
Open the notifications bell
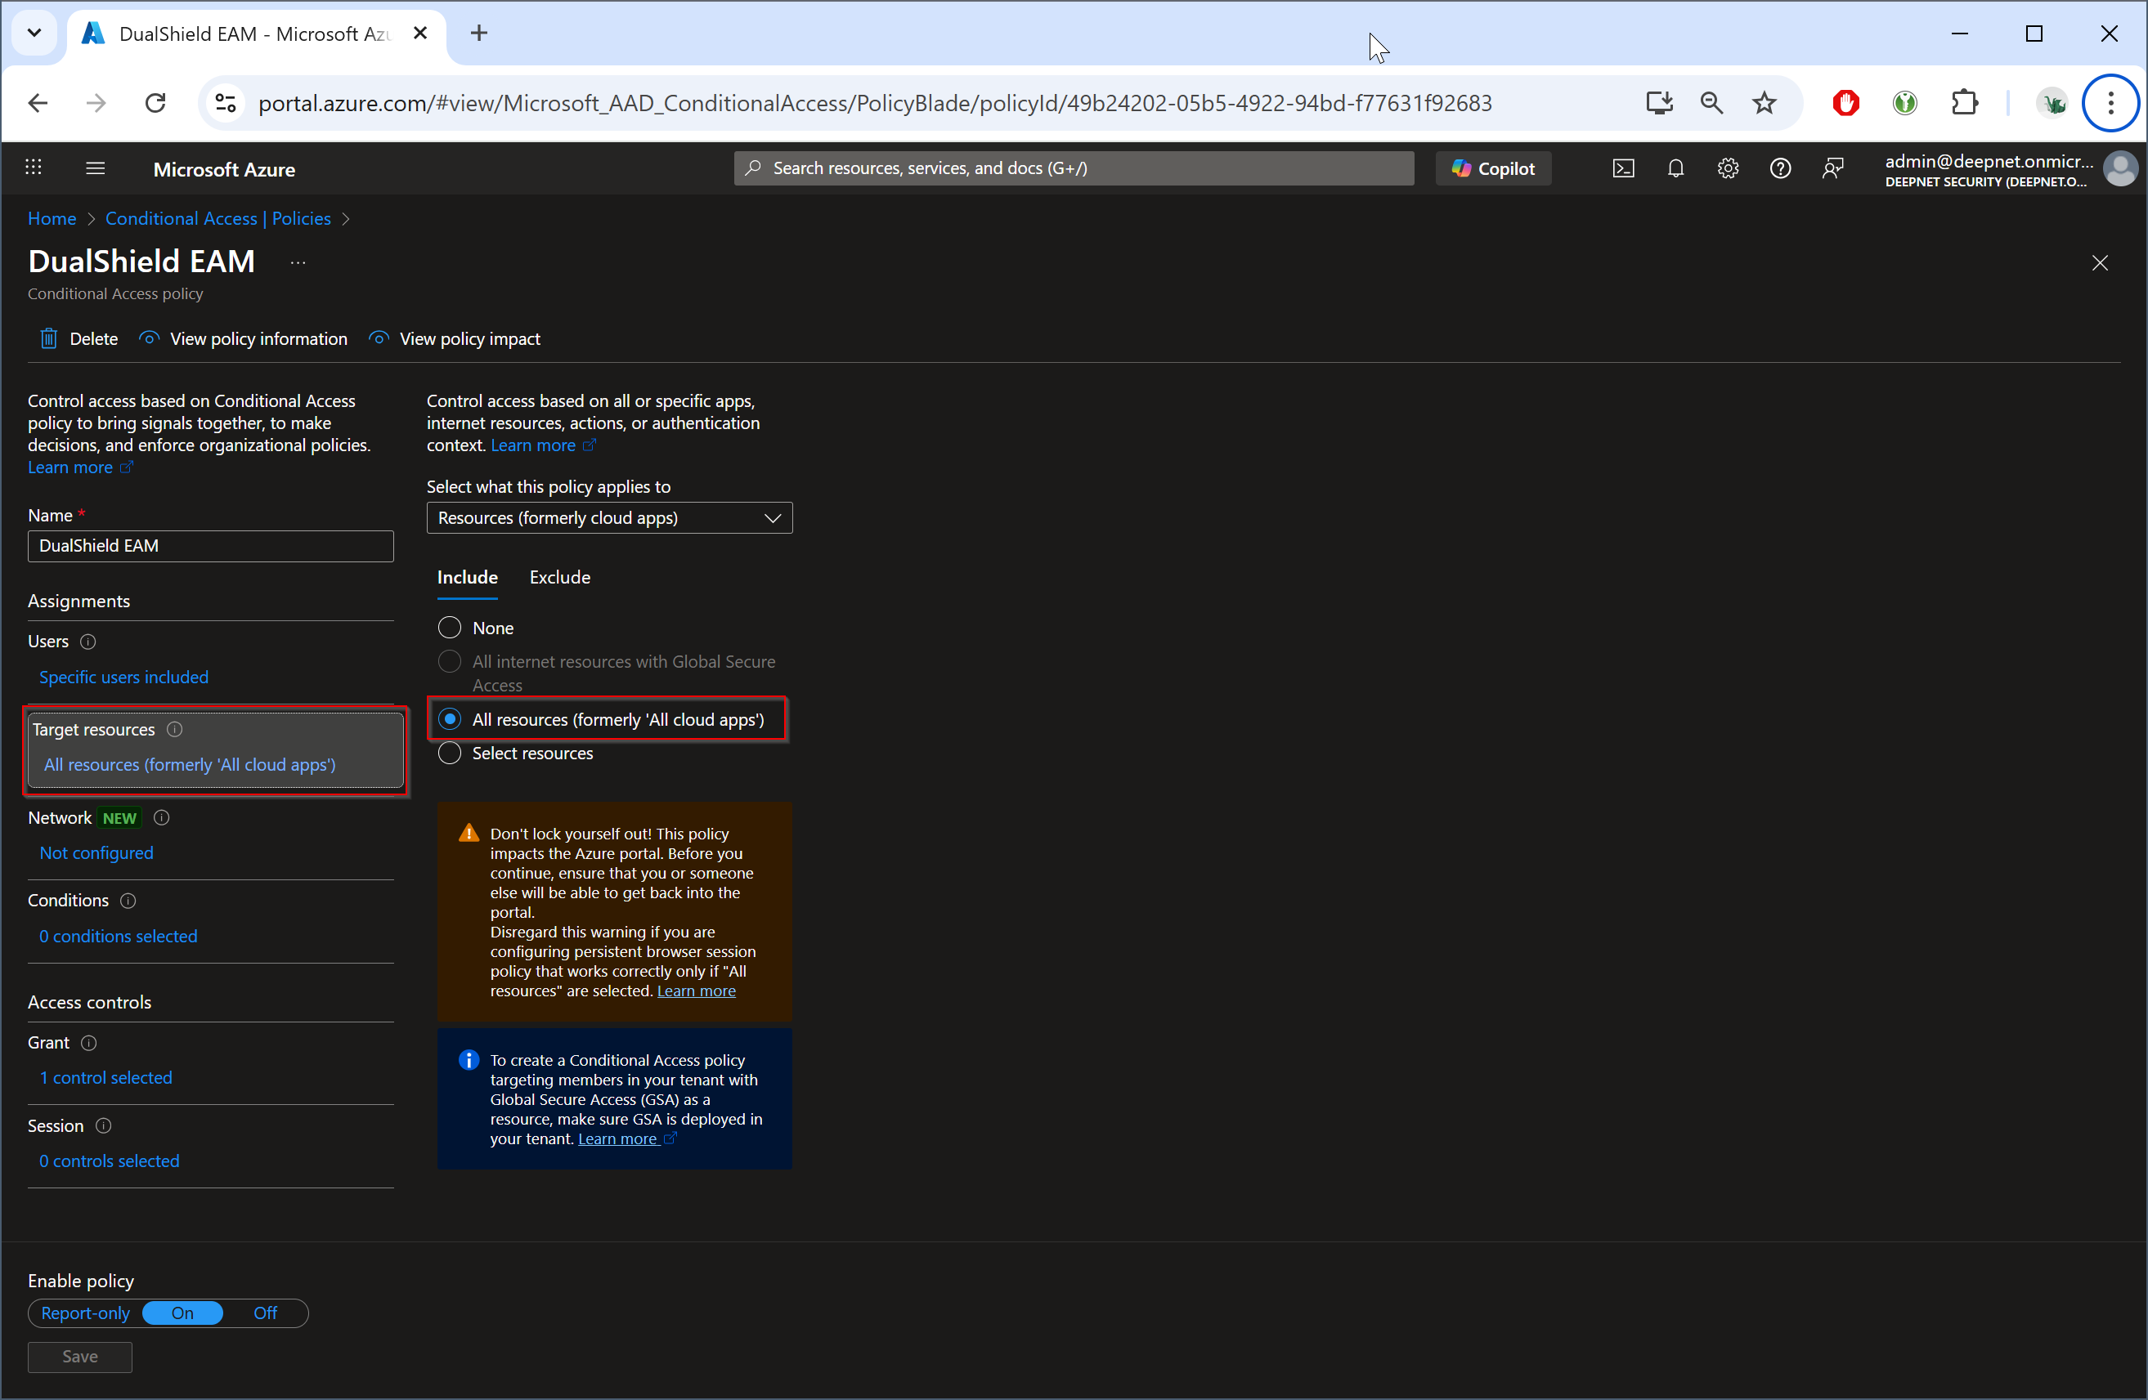[1675, 168]
